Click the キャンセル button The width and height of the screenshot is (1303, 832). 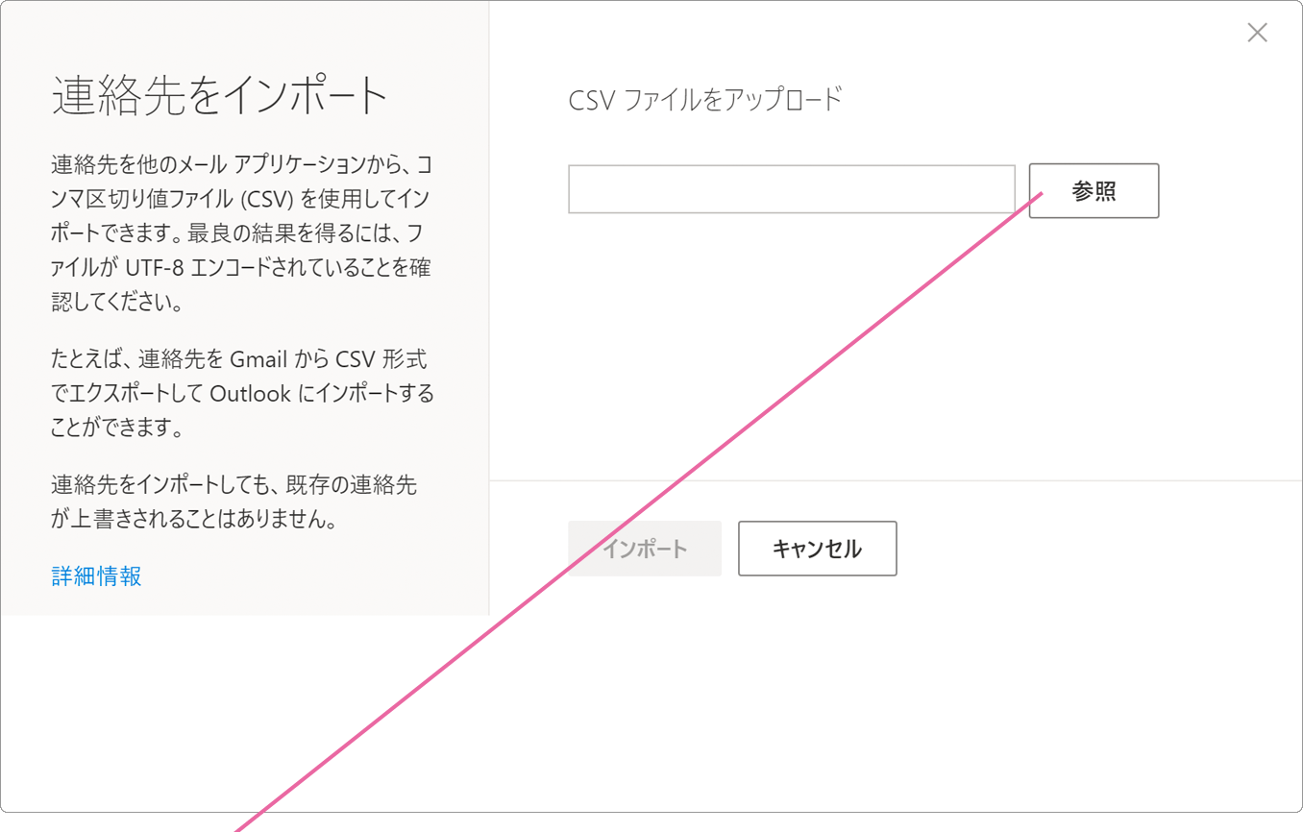pos(818,549)
